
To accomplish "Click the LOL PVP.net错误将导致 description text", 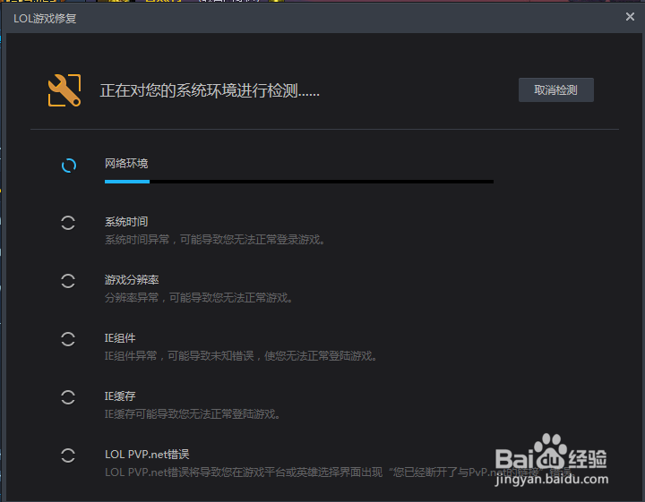I will (x=338, y=472).
